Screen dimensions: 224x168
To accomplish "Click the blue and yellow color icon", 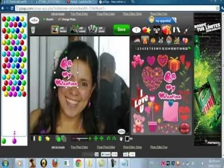I will point(40,139).
